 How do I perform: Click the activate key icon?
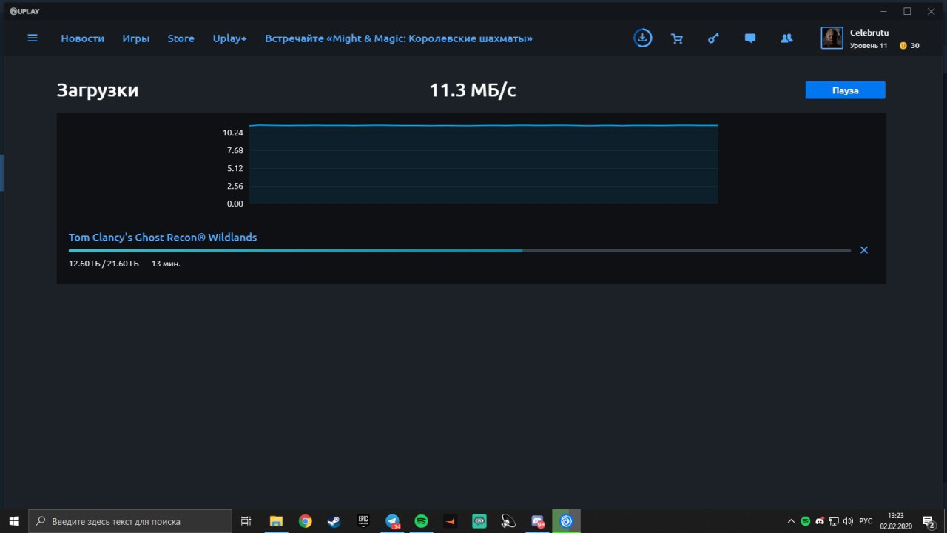point(713,38)
